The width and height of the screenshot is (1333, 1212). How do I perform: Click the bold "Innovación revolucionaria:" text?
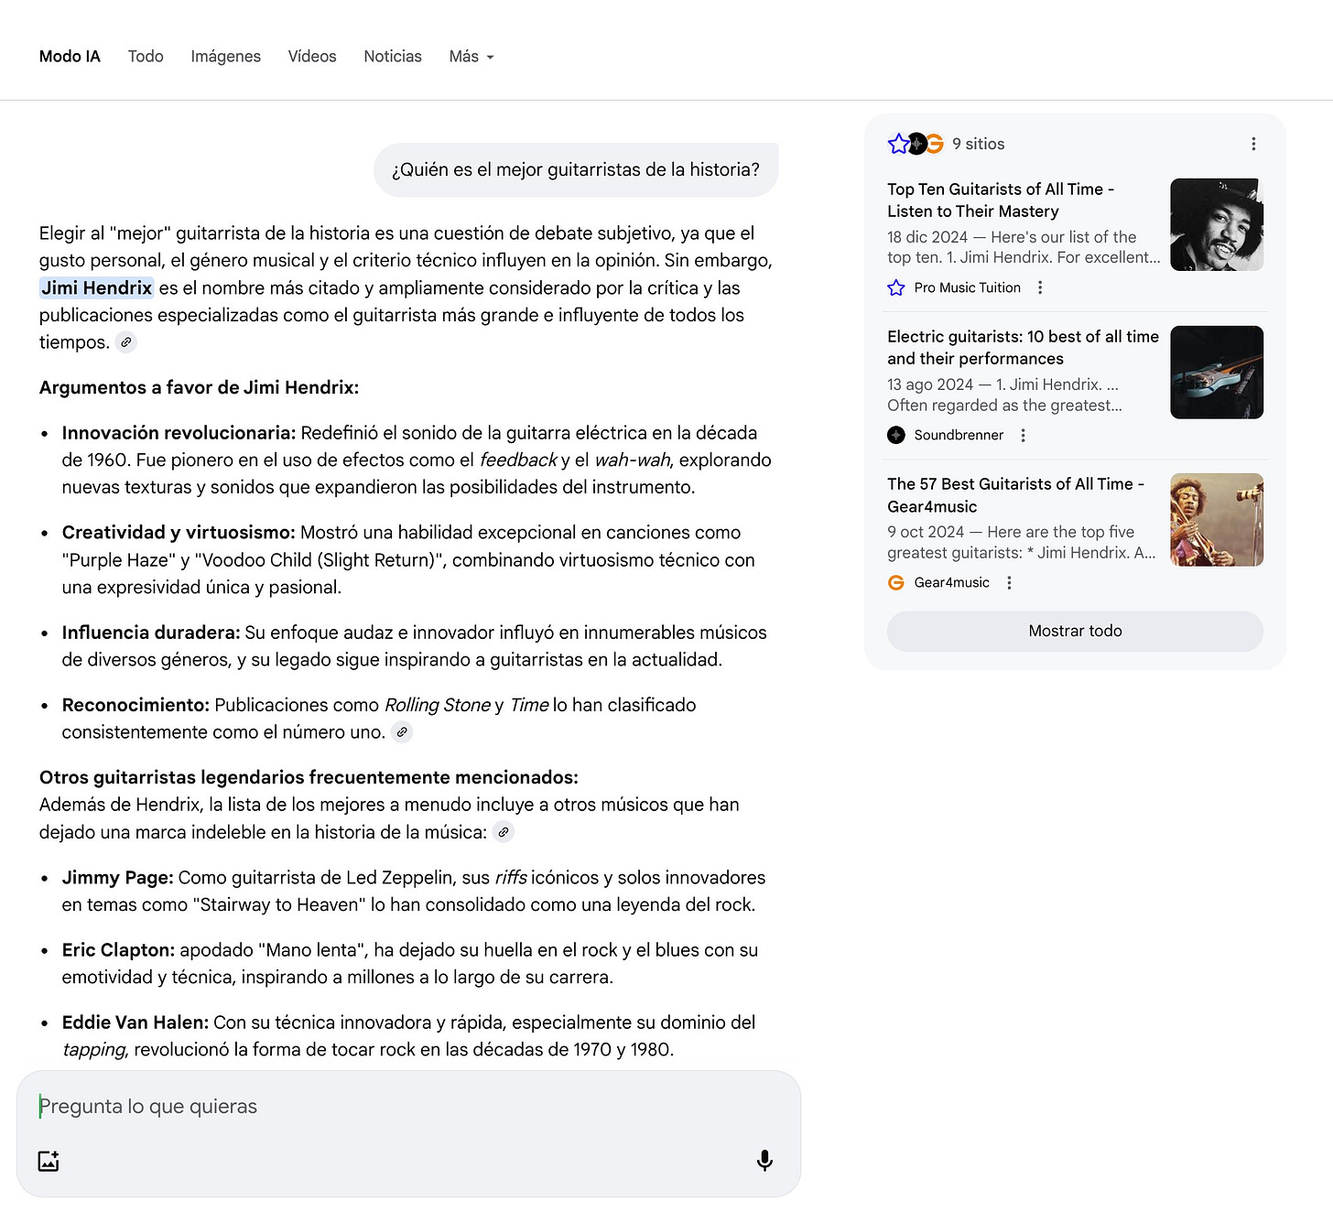point(179,432)
